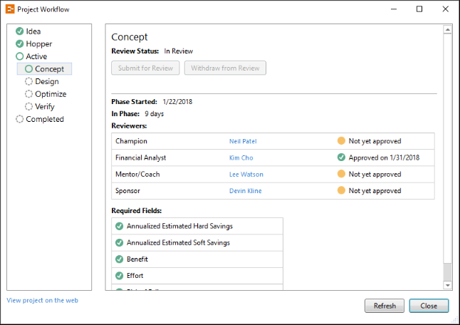
Task: Open the View project on the web link
Action: tap(42, 301)
